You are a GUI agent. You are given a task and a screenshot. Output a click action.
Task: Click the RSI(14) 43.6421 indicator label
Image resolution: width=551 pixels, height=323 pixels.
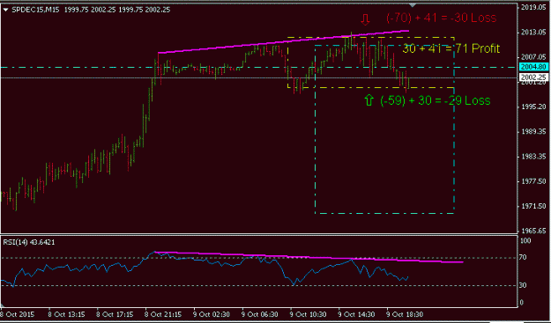click(x=29, y=242)
